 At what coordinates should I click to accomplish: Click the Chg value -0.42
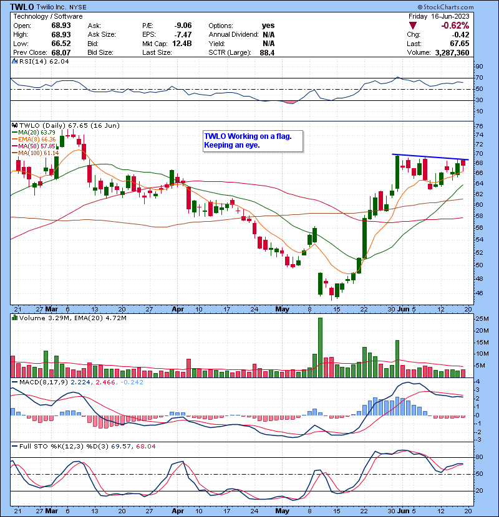(x=460, y=35)
